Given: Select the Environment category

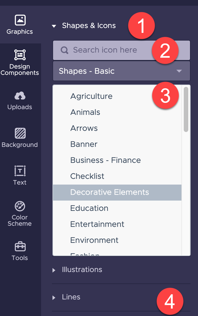Looking at the screenshot, I should click(x=94, y=240).
